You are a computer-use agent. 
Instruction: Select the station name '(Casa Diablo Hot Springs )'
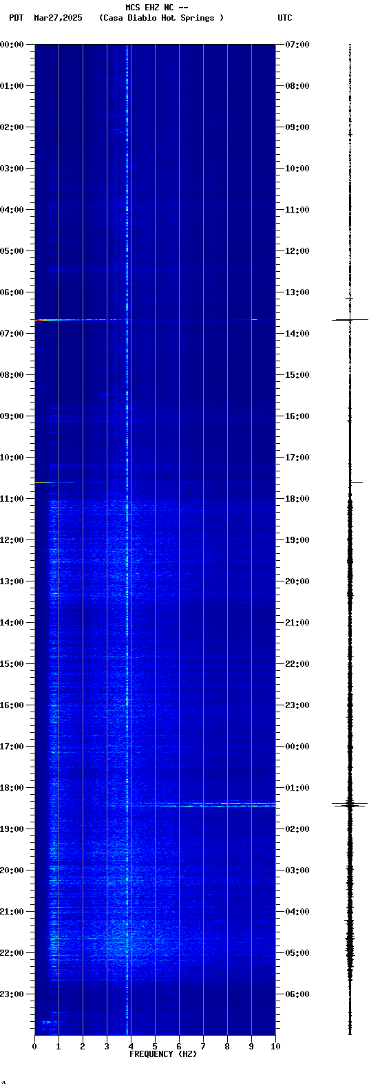pos(162,18)
